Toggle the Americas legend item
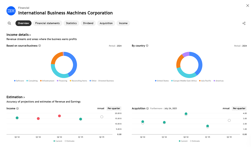 click(219, 81)
